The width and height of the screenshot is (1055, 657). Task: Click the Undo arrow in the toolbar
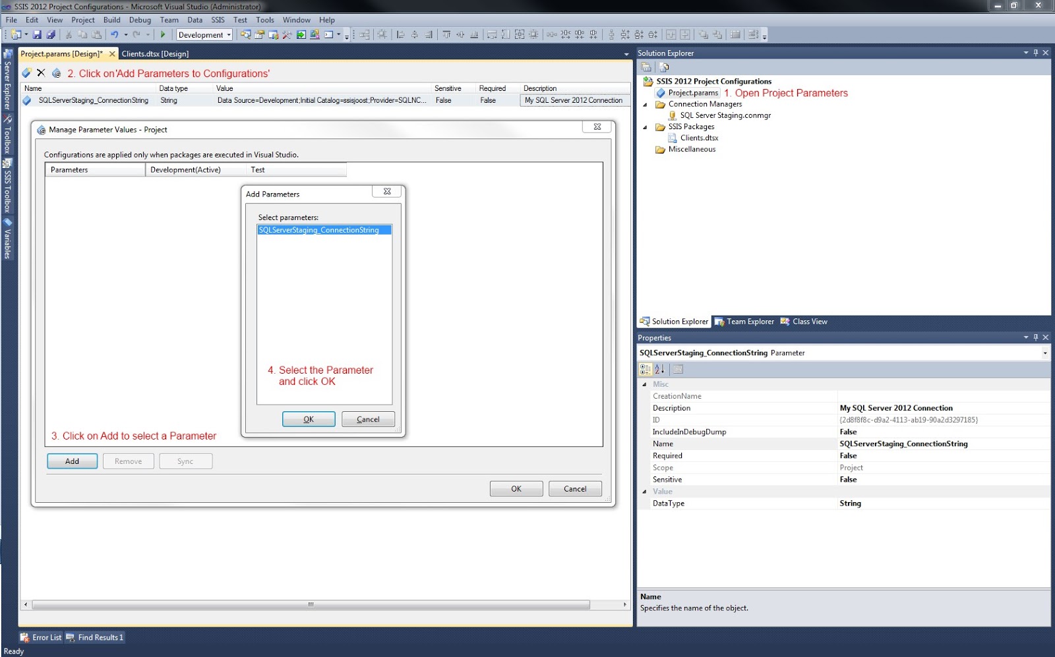(x=115, y=35)
